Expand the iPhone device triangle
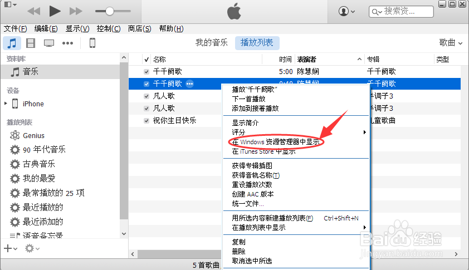The height and width of the screenshot is (270, 469). (6, 104)
